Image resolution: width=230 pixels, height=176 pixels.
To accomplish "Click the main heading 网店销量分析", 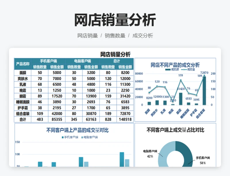I will click(115, 20).
